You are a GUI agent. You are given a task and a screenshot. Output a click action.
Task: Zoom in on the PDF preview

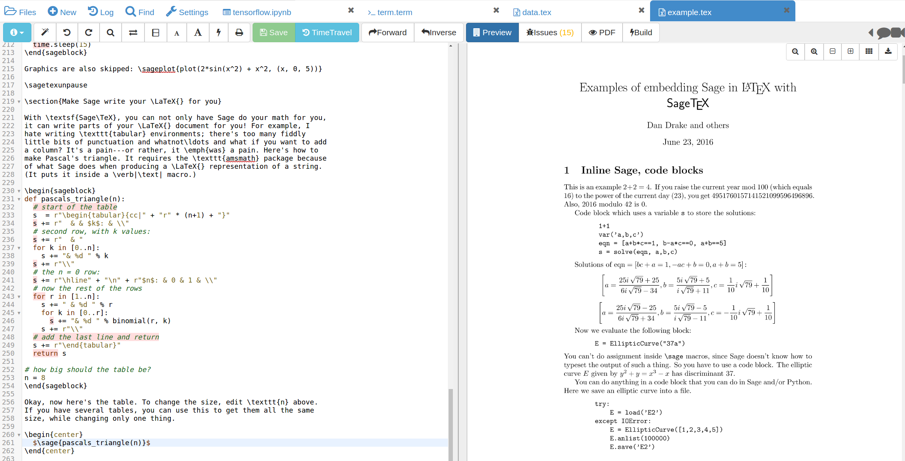(x=814, y=51)
